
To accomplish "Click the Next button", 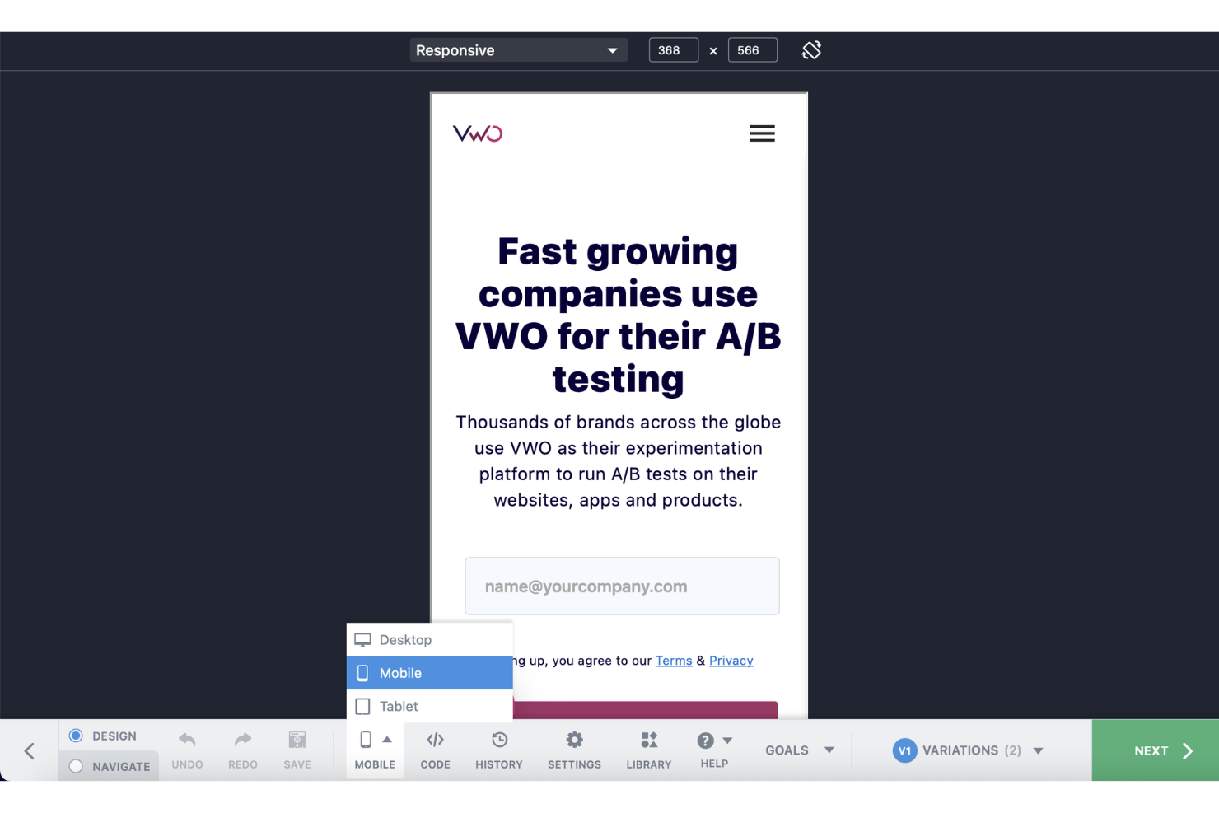I will coord(1156,750).
